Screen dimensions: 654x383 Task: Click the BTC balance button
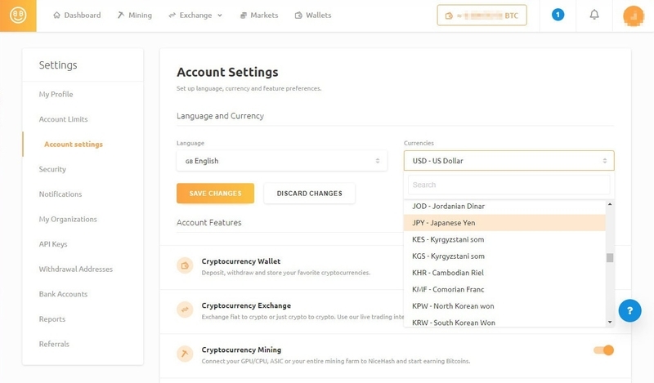(x=482, y=16)
